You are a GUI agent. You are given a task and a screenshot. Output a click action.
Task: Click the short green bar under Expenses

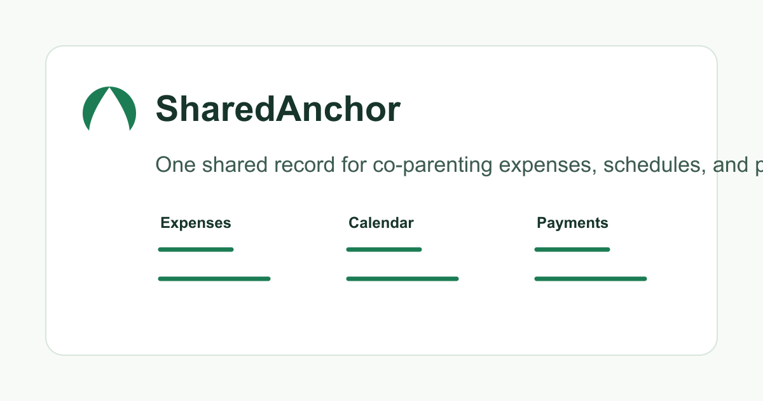(x=196, y=250)
